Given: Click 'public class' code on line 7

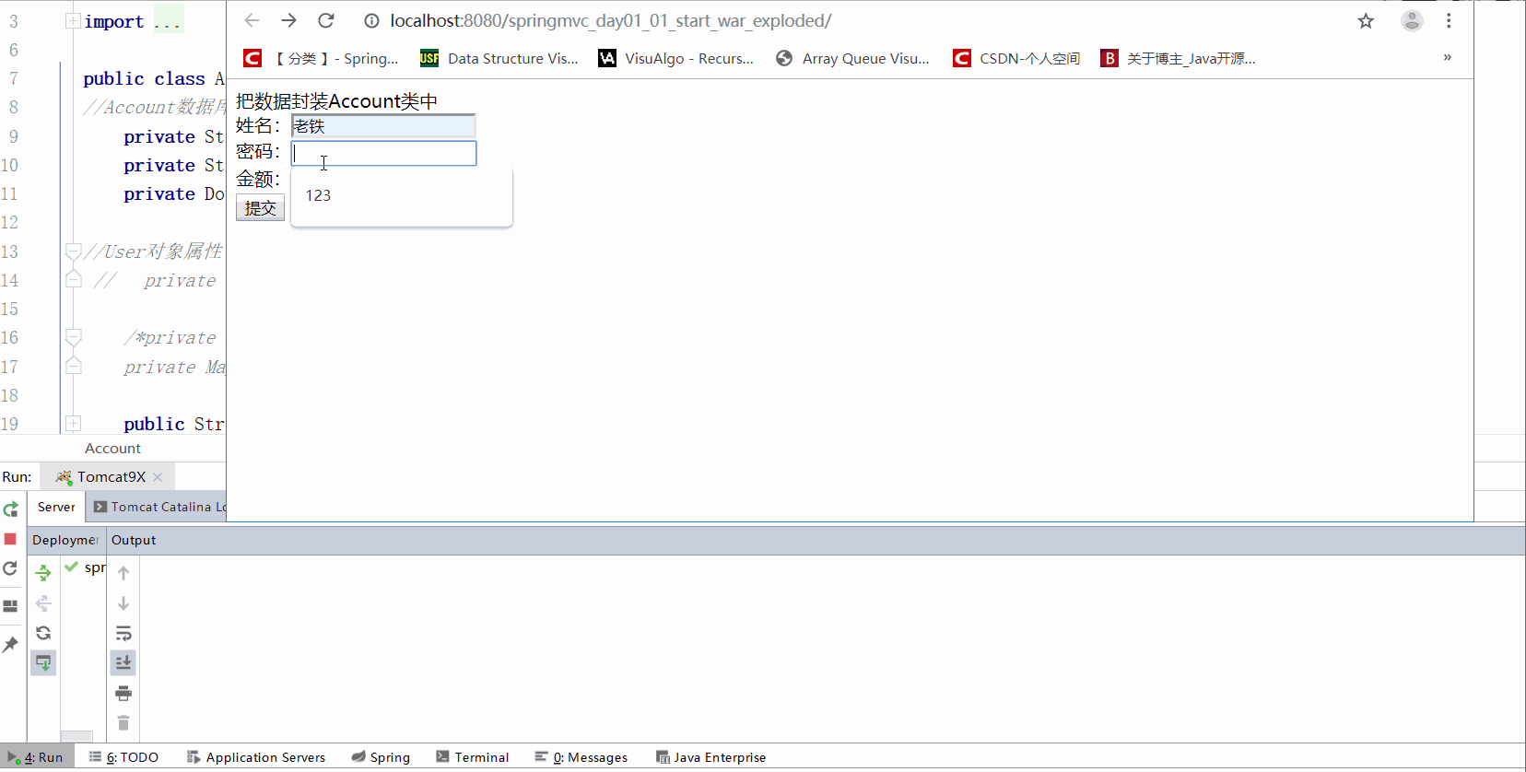Looking at the screenshot, I should [144, 78].
